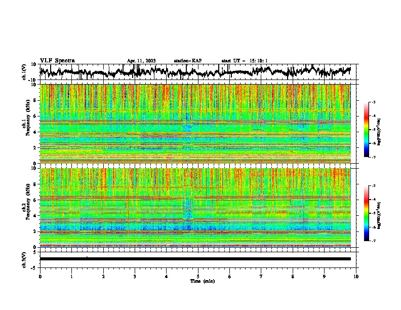Screen dimensions: 401x310
Task: Click the "-3" tick on ch.1 colorbar
Action: 373,102
